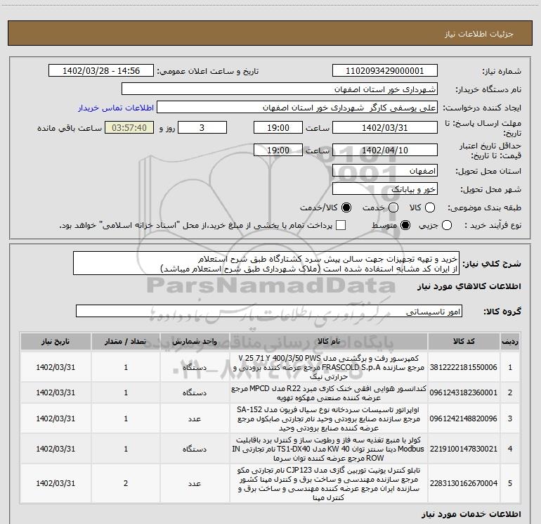Click the کد کالا column header
The width and height of the screenshot is (541, 524).
464,341
